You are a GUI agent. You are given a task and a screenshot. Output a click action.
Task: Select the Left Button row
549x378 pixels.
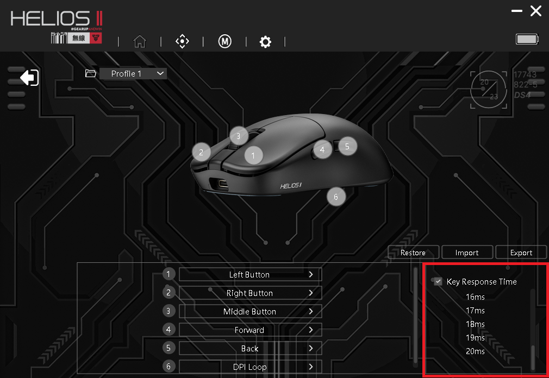click(251, 274)
